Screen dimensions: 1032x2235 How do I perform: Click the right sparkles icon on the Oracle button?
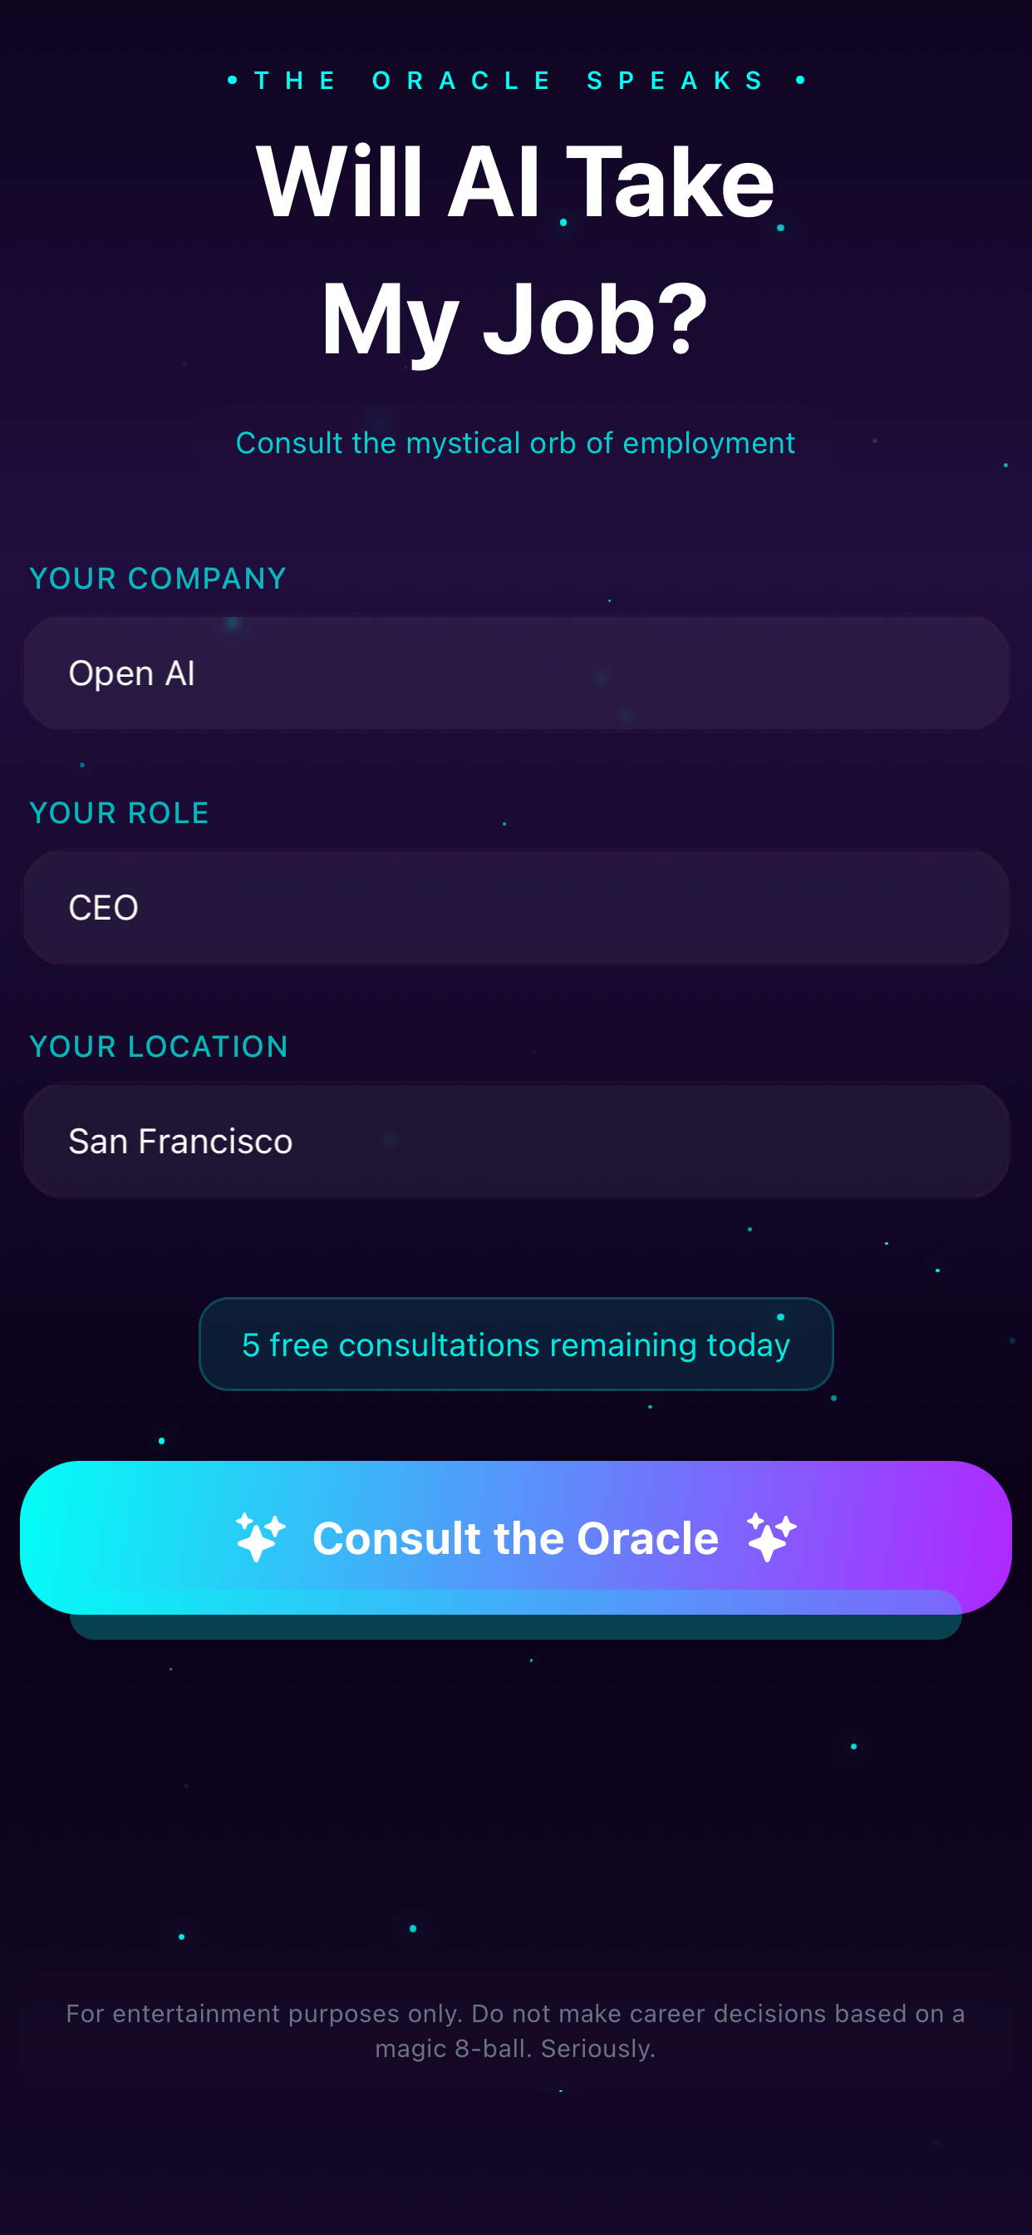pos(770,1537)
